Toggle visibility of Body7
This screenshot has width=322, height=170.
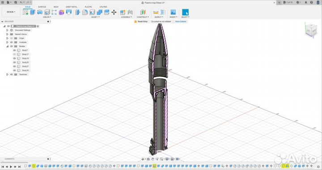(14, 50)
